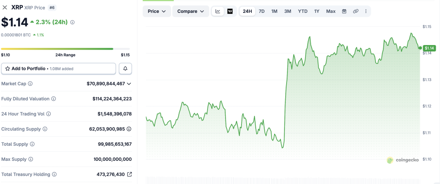This screenshot has width=440, height=184.
Task: Open Total Treasury Holding external link icon
Action: (129, 174)
